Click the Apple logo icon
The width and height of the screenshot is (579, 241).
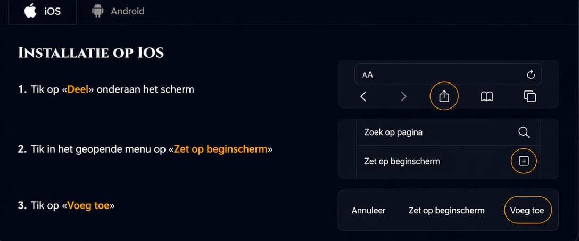(30, 11)
